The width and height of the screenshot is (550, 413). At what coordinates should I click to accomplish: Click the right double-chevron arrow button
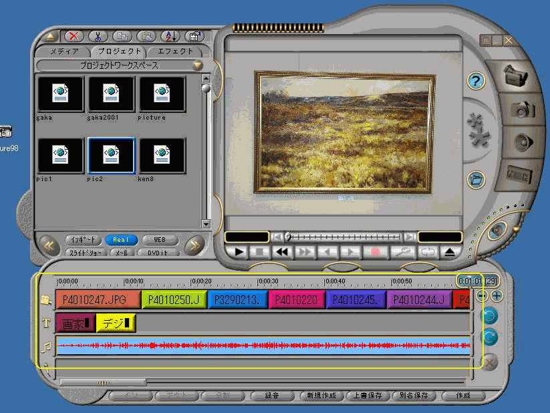194,245
